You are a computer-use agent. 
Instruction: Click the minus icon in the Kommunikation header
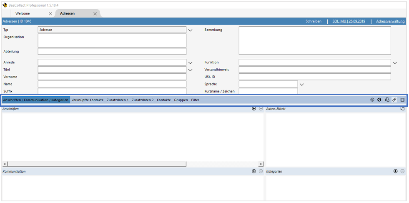(x=261, y=171)
